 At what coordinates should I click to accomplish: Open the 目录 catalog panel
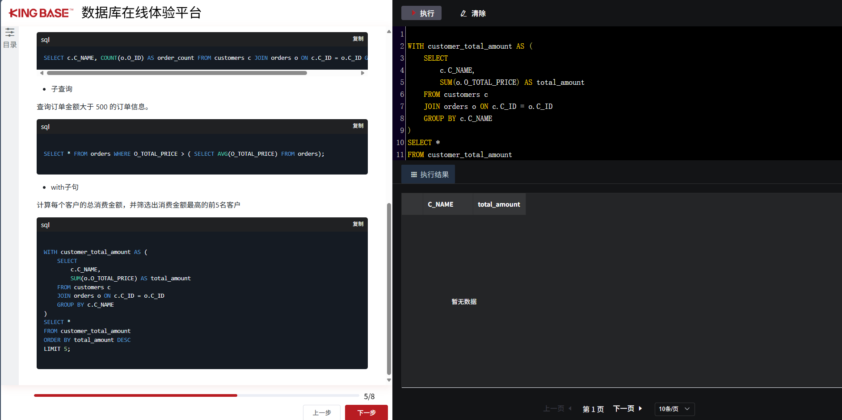[x=9, y=44]
